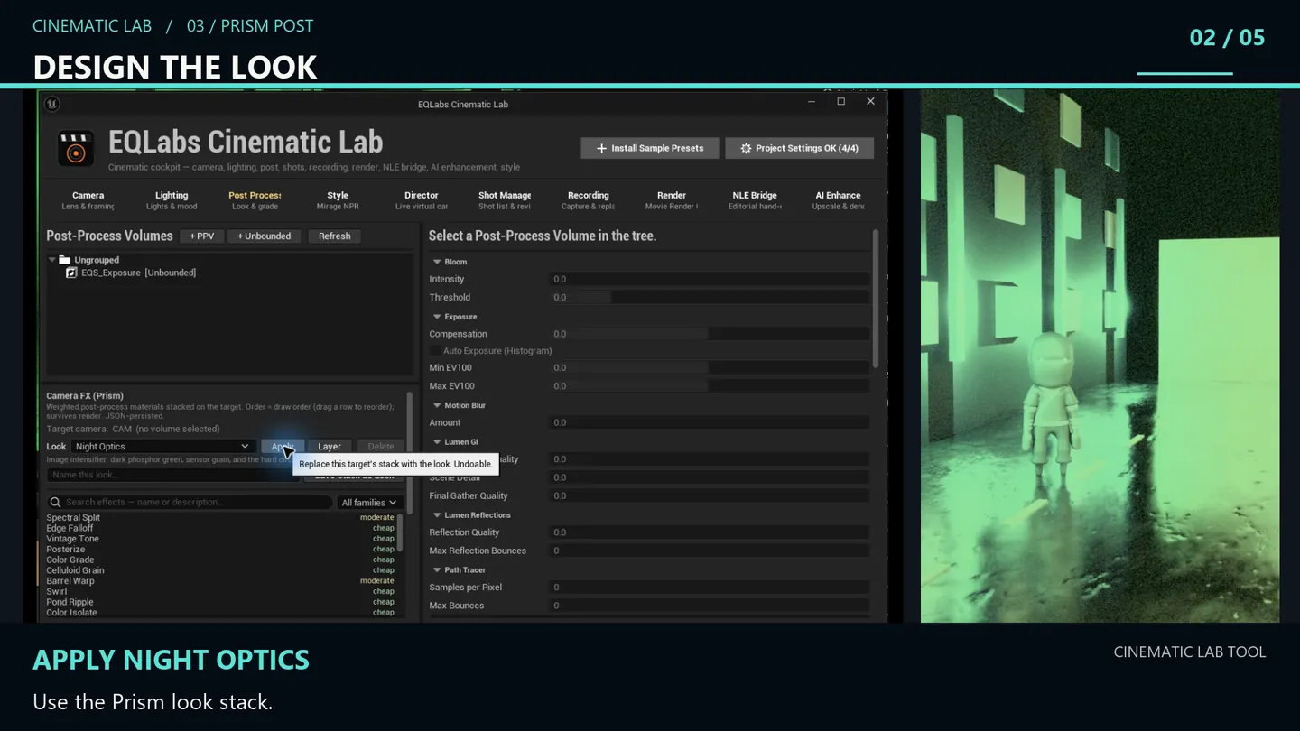Image resolution: width=1300 pixels, height=731 pixels.
Task: Click the Cinematic Lab clapperboard logo
Action: [x=76, y=149]
